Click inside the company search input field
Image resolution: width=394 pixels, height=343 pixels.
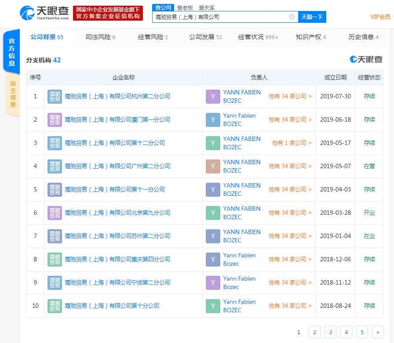[220, 17]
